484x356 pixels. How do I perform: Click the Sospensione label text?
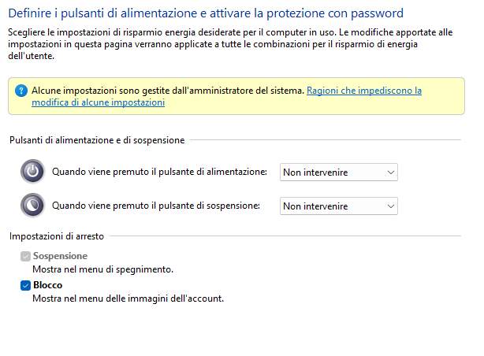point(60,256)
